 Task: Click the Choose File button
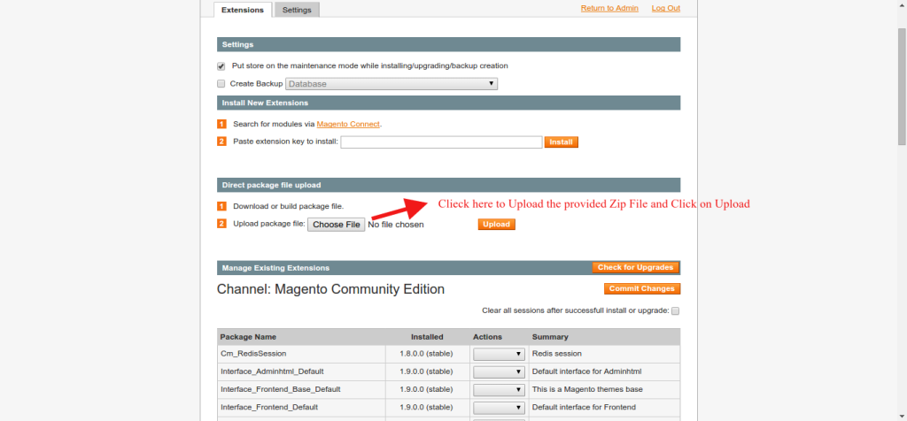336,224
